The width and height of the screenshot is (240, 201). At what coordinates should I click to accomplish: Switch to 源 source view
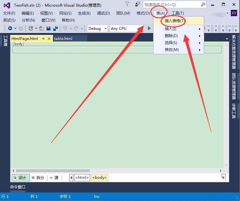click(x=55, y=178)
